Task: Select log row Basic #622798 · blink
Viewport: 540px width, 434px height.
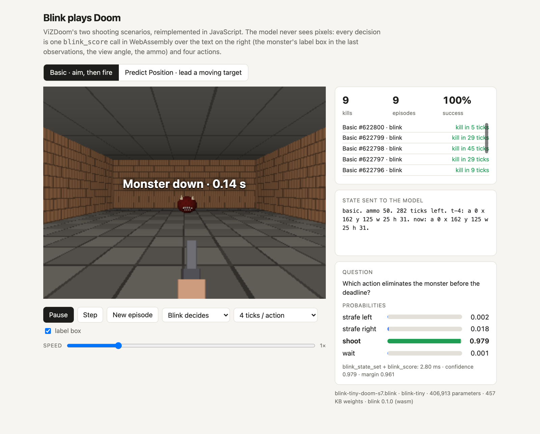Action: click(415, 149)
